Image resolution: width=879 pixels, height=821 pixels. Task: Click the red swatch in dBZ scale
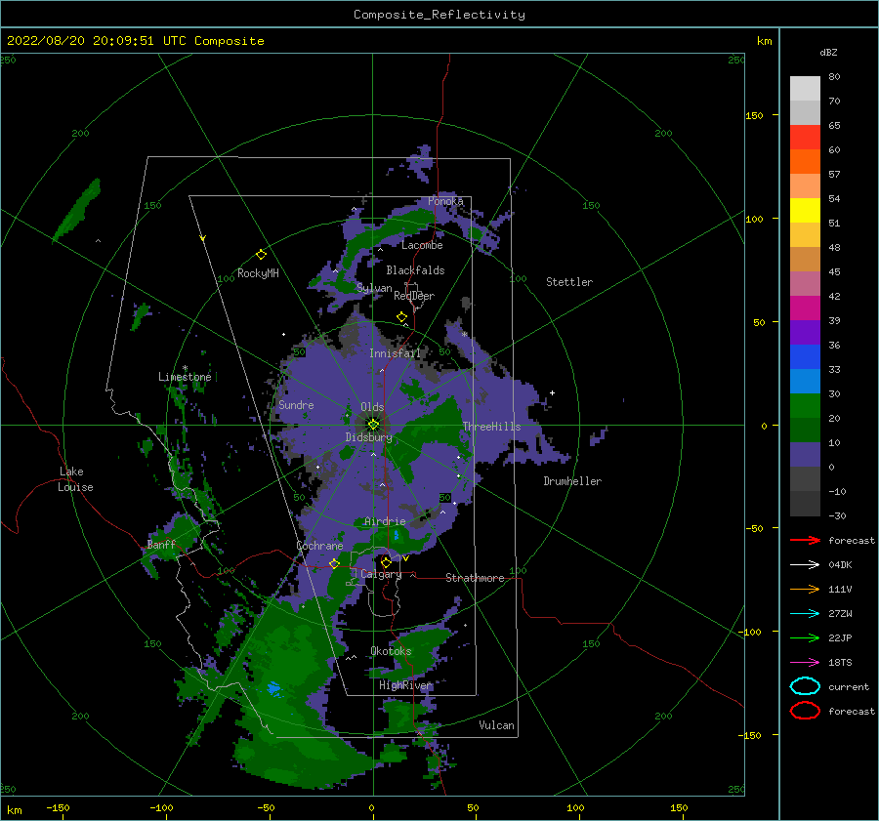click(805, 138)
